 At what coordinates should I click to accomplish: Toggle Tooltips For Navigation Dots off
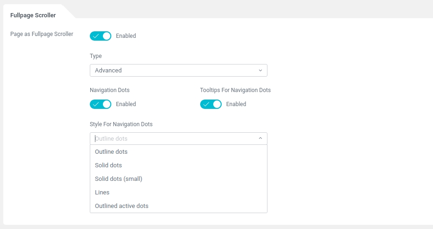tap(211, 104)
